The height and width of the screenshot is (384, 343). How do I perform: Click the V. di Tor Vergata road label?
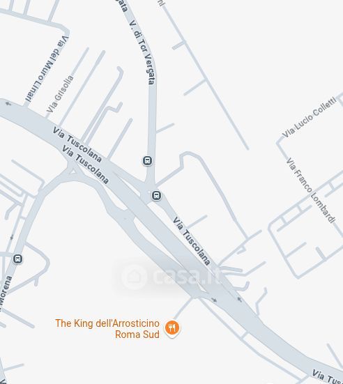[142, 52]
